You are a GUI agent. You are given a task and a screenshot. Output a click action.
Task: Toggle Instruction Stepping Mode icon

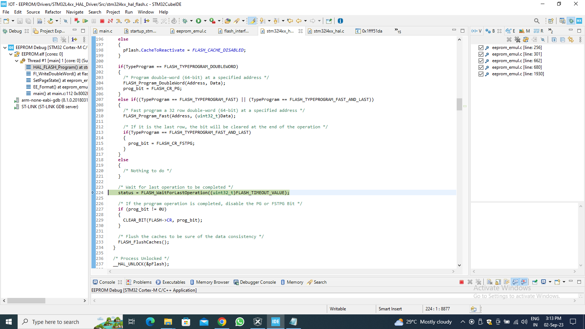[x=147, y=21]
